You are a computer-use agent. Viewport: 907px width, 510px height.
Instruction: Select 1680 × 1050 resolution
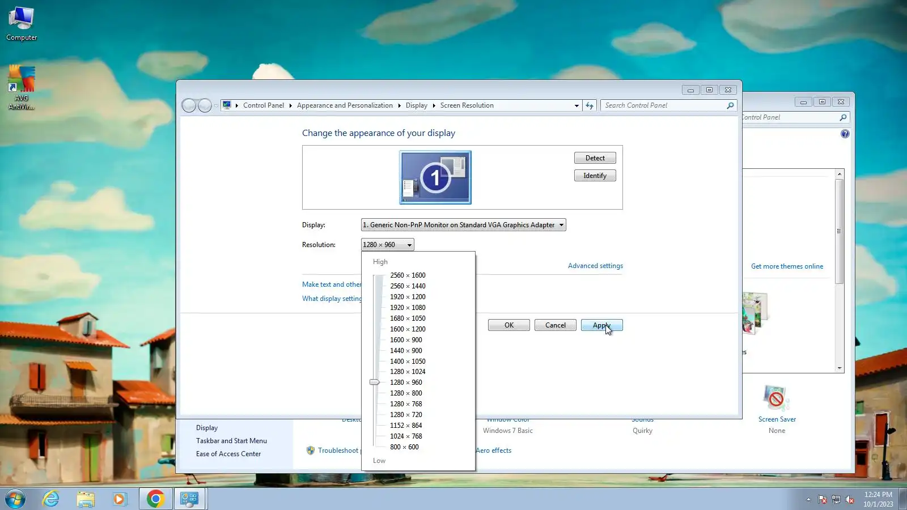(x=408, y=318)
